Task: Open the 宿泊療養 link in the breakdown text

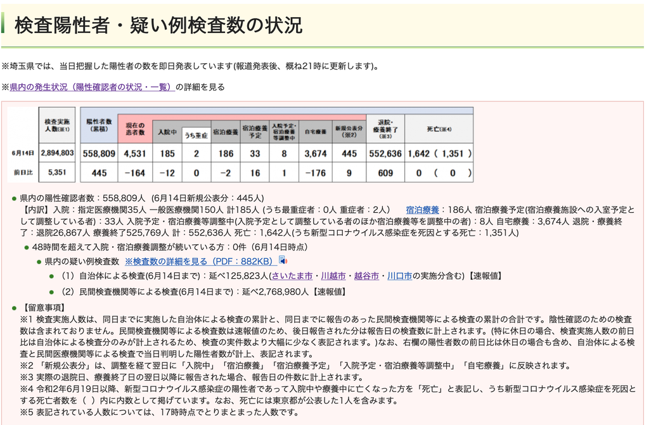Action: pos(422,210)
